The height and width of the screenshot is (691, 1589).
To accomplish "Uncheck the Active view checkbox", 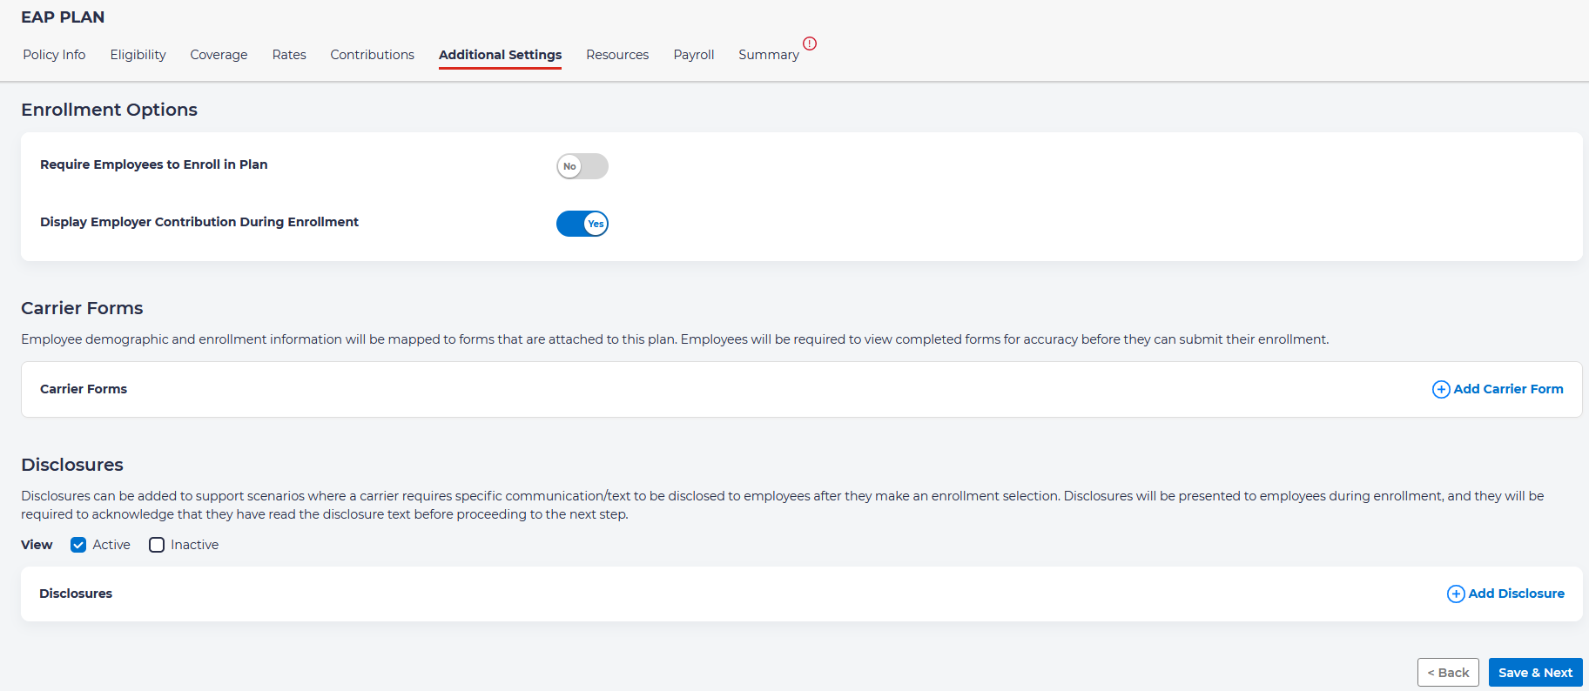I will coord(78,545).
